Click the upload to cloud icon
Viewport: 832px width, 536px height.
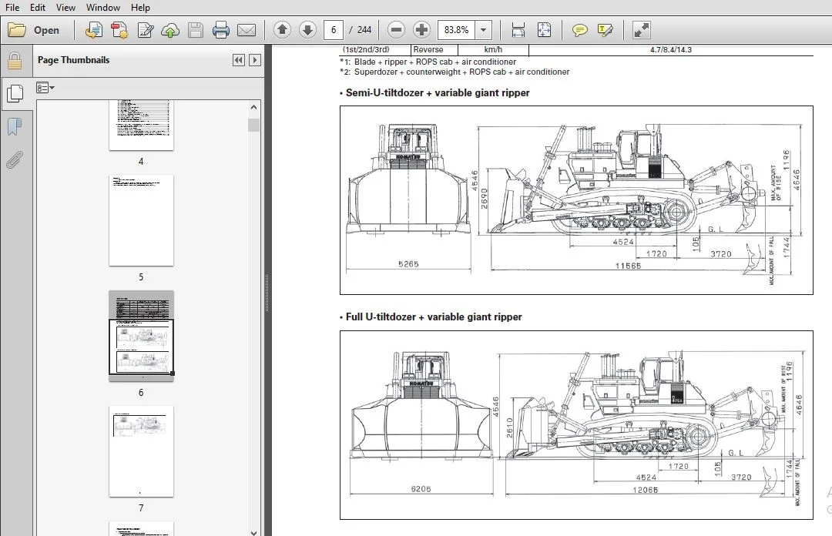click(169, 30)
